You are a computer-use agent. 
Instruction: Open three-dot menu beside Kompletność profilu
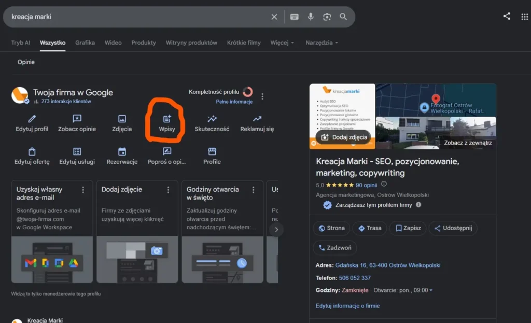coord(262,96)
